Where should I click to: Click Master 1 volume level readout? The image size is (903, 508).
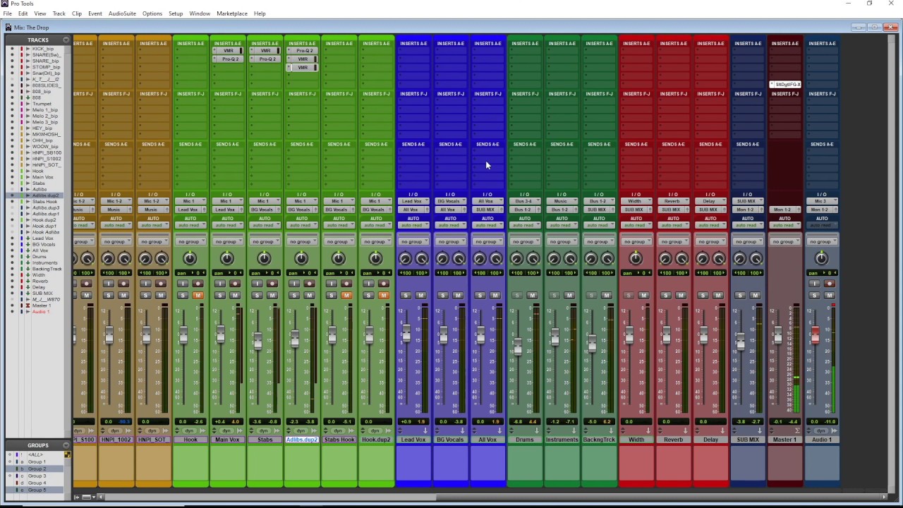(784, 421)
